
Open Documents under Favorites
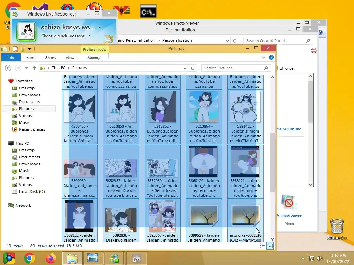point(29,102)
